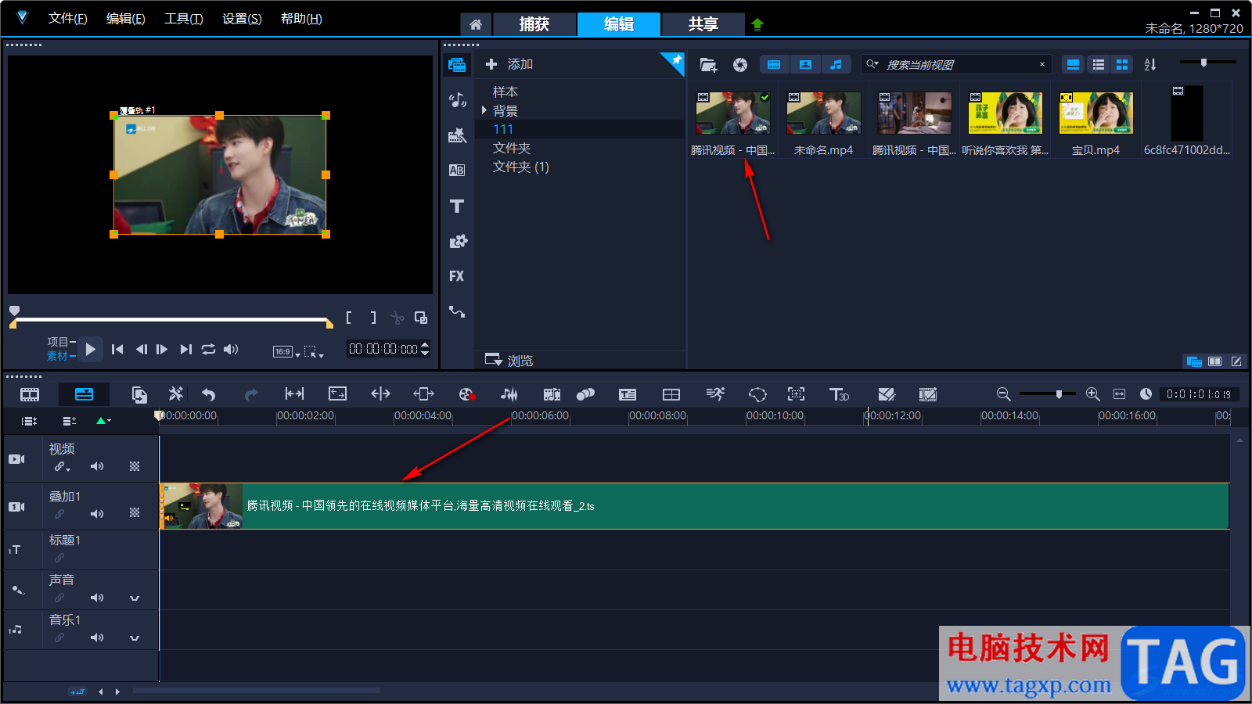Zoom in the timeline with magnifier plus
The height and width of the screenshot is (704, 1252).
(x=1093, y=394)
